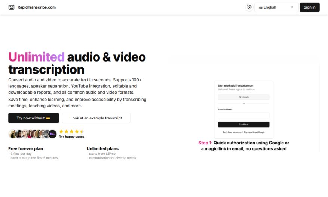Screen dimensions: 328x197
Task: Click the 'starts from $5/mo' line
Action: [x=101, y=154]
